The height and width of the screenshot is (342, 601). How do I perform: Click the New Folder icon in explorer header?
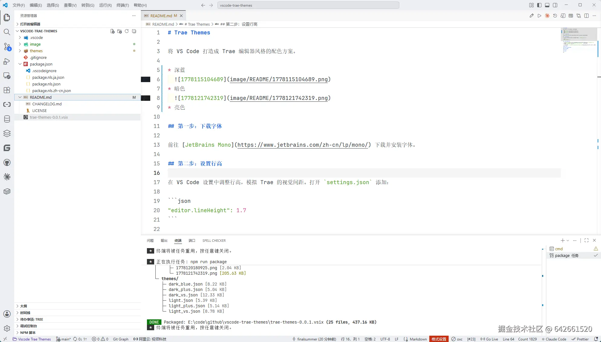(119, 31)
